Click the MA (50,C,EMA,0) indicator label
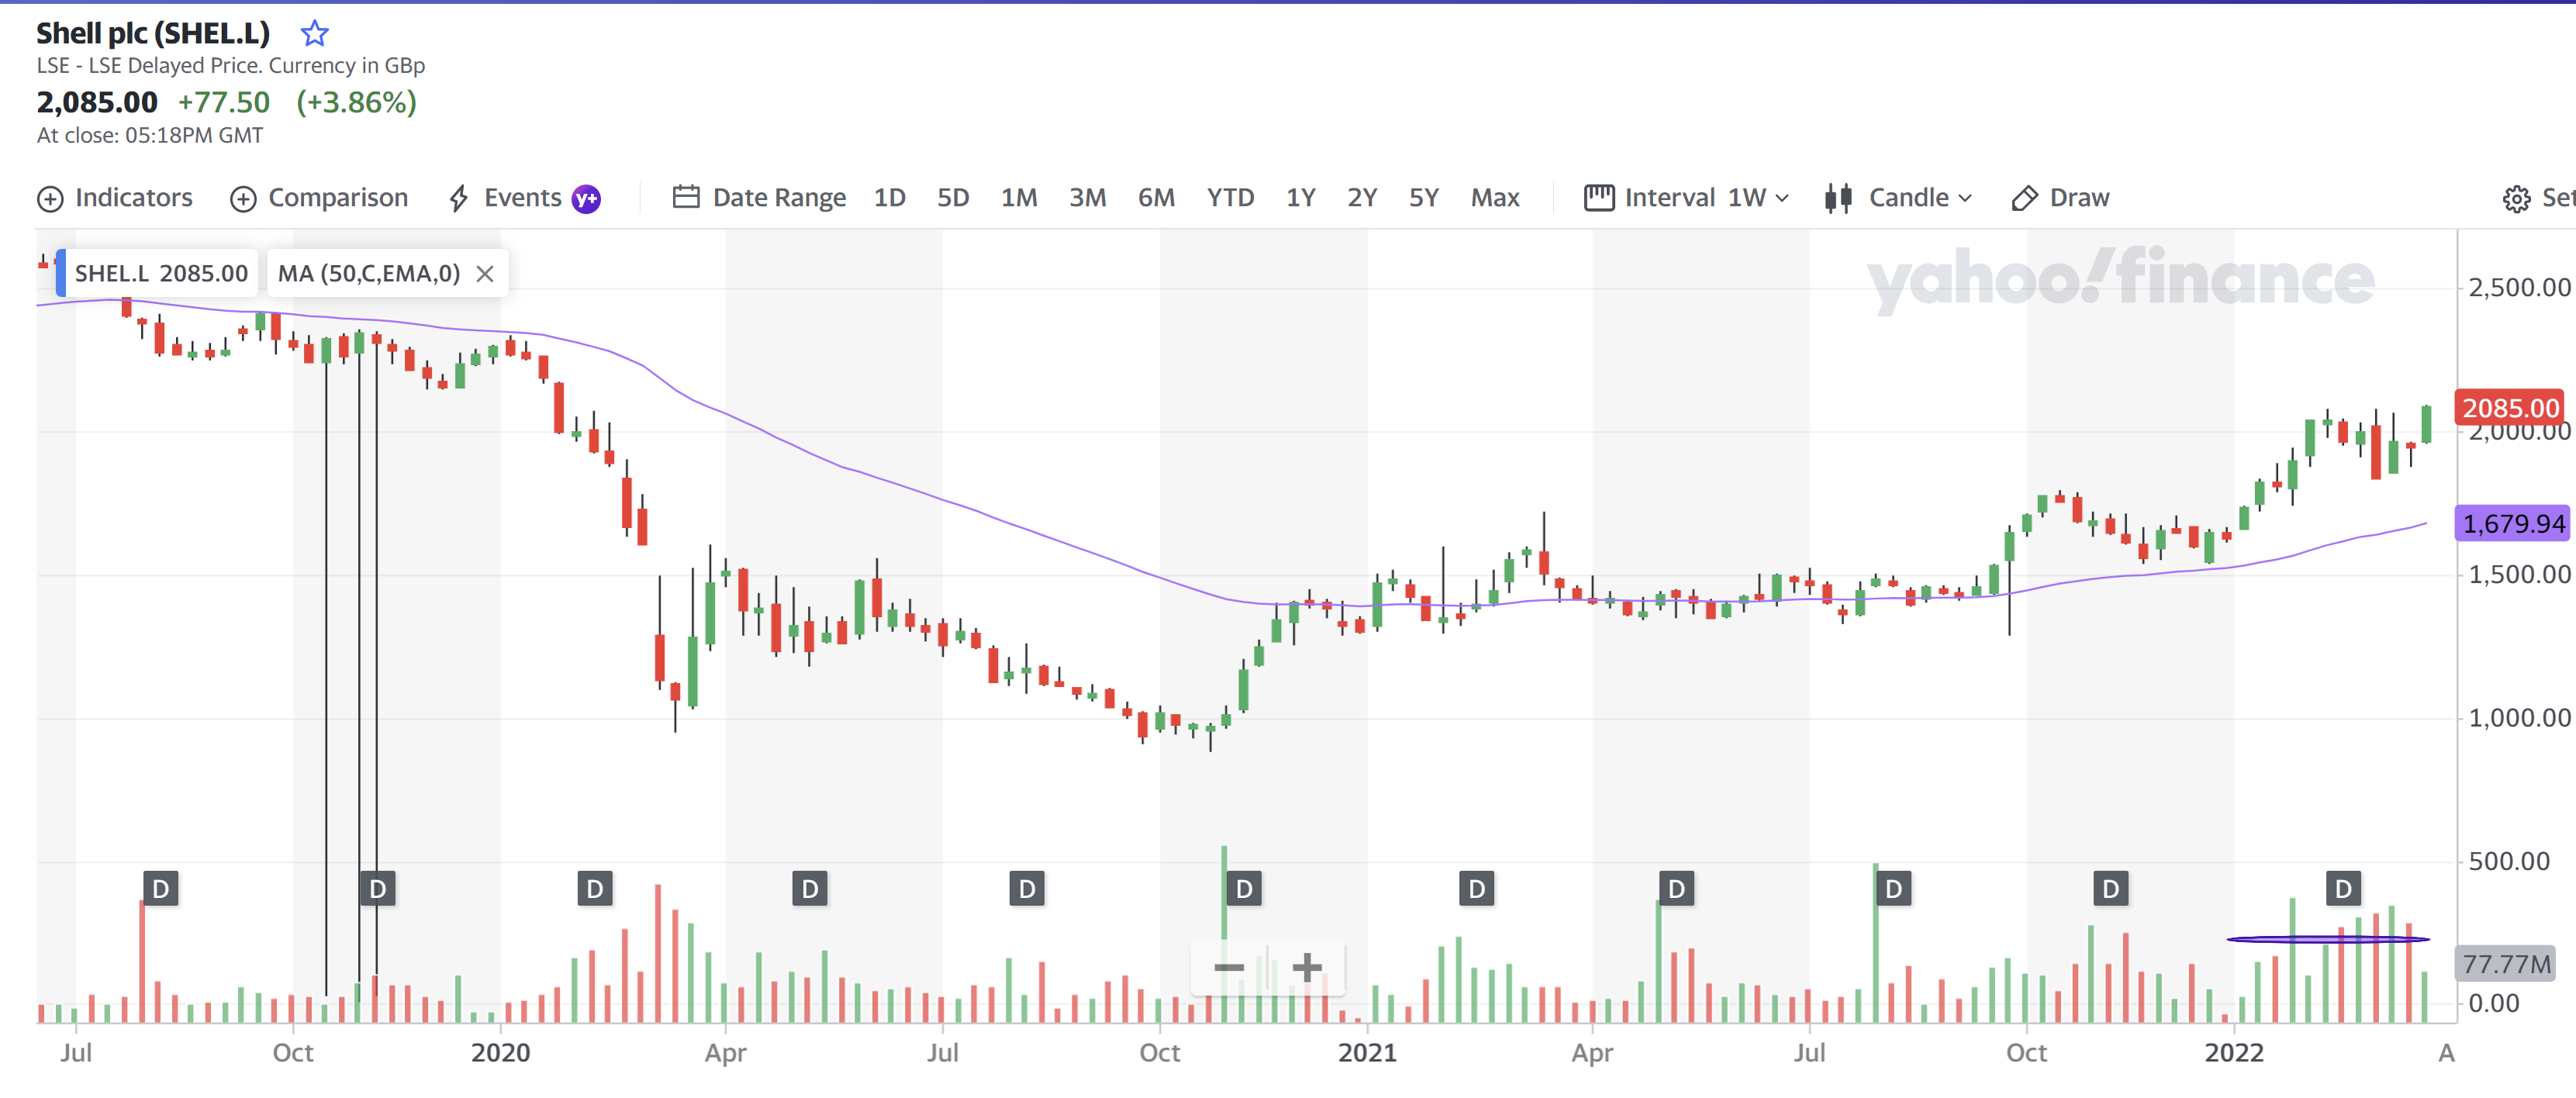This screenshot has width=2576, height=1098. click(x=369, y=274)
